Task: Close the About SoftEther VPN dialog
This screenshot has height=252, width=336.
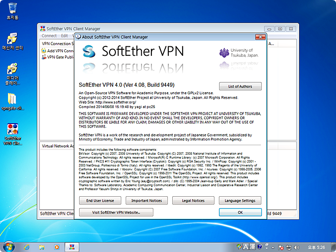Action: tap(260, 37)
